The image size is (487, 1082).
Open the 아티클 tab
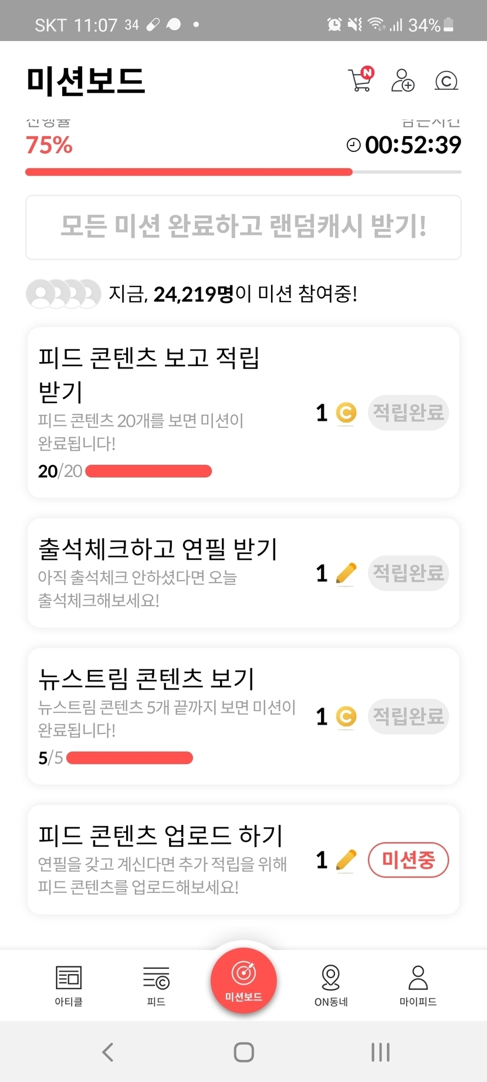(69, 986)
